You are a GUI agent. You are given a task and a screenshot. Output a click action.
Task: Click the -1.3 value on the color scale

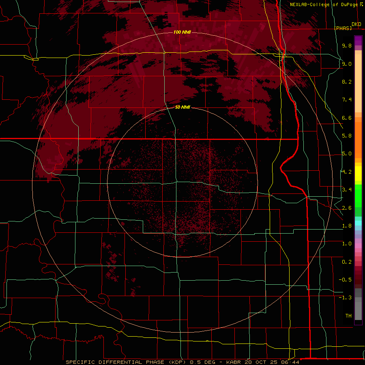345,298
